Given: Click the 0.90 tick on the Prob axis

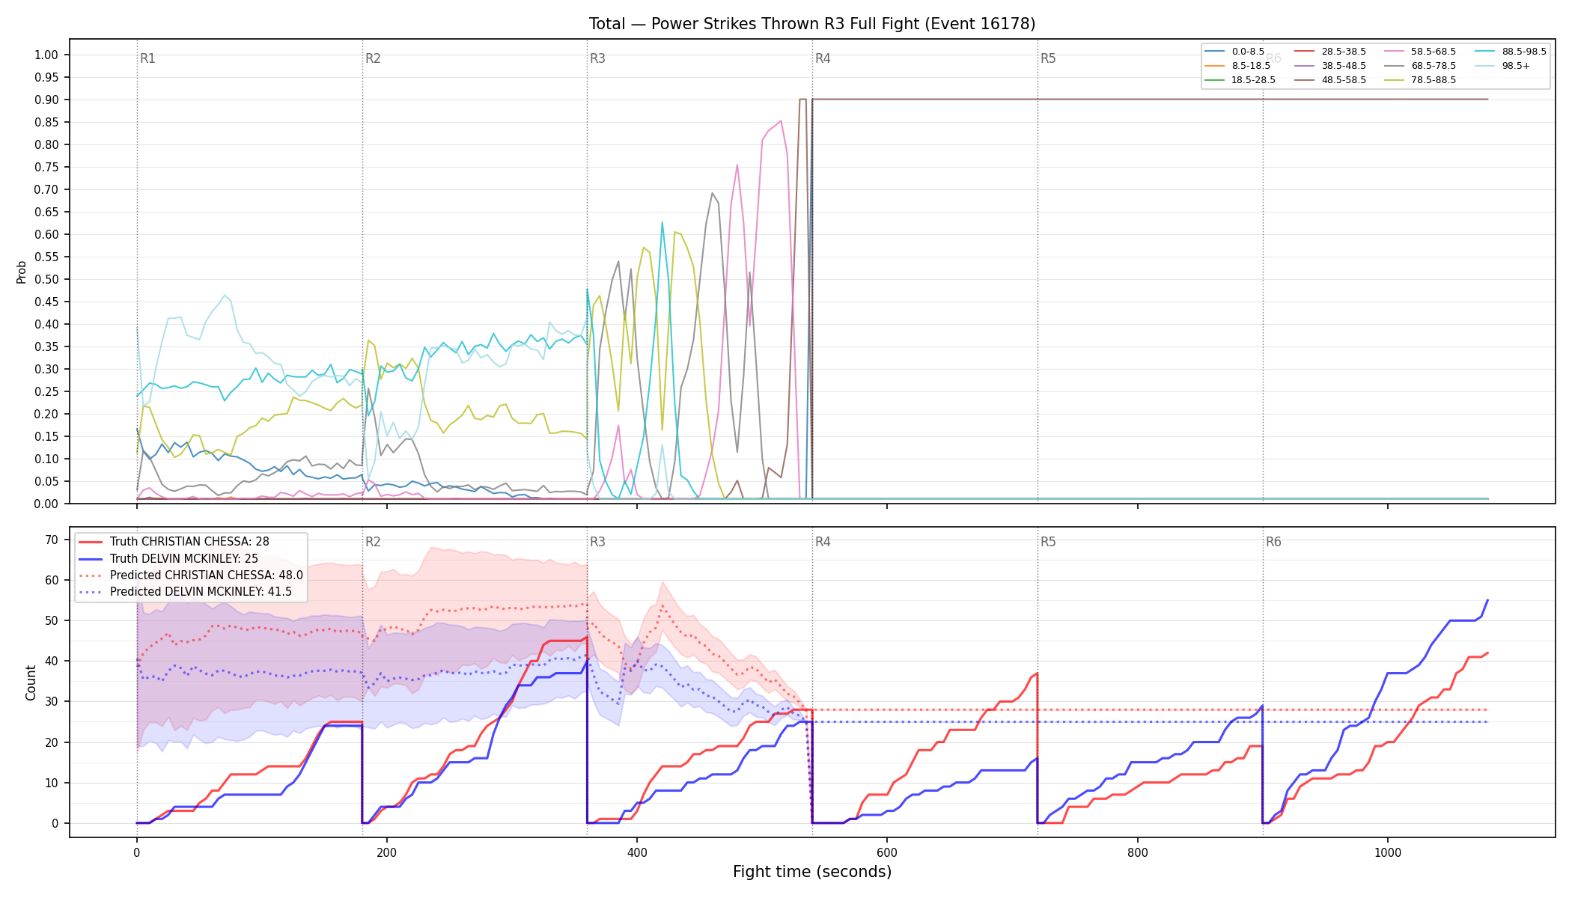Looking at the screenshot, I should [x=46, y=100].
